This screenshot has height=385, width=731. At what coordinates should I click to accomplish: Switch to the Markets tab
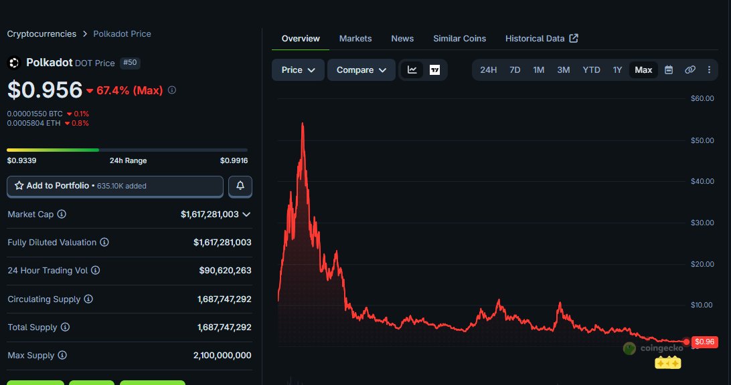(355, 39)
